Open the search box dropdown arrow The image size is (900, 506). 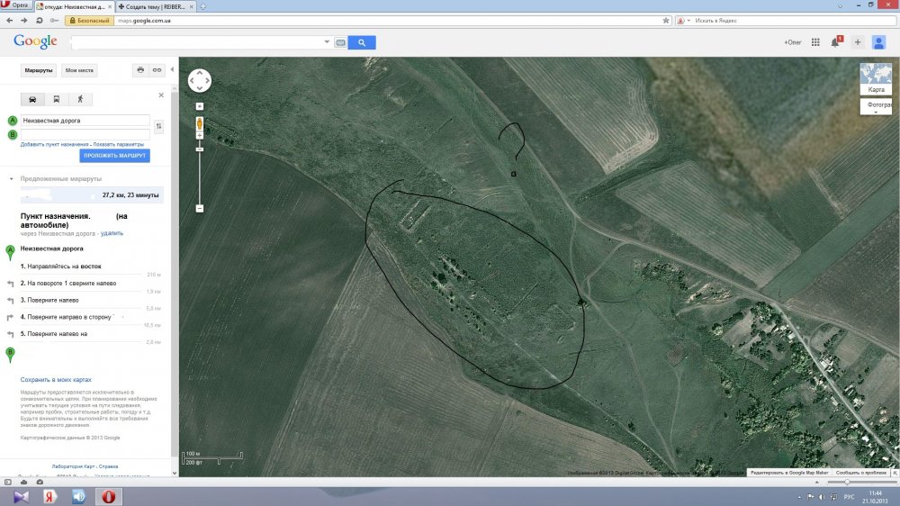(327, 42)
